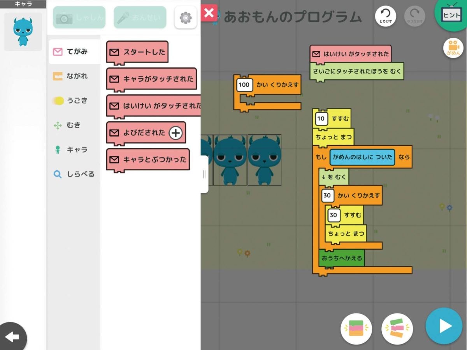Click the undo (とりけす) icon
This screenshot has width=467, height=350.
coord(385,16)
